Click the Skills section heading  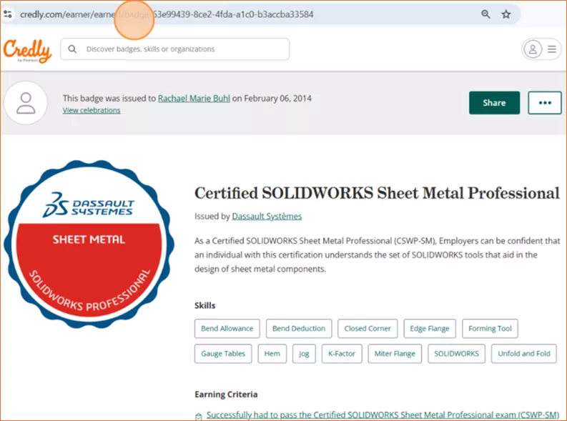(205, 306)
